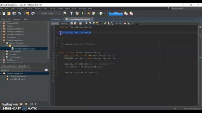Click the Clean and Build icon
This screenshot has height=113, width=202.
[77, 13]
